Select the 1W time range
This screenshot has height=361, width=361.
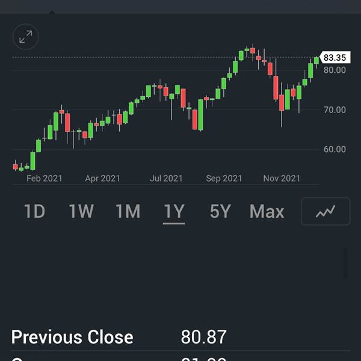click(x=81, y=211)
